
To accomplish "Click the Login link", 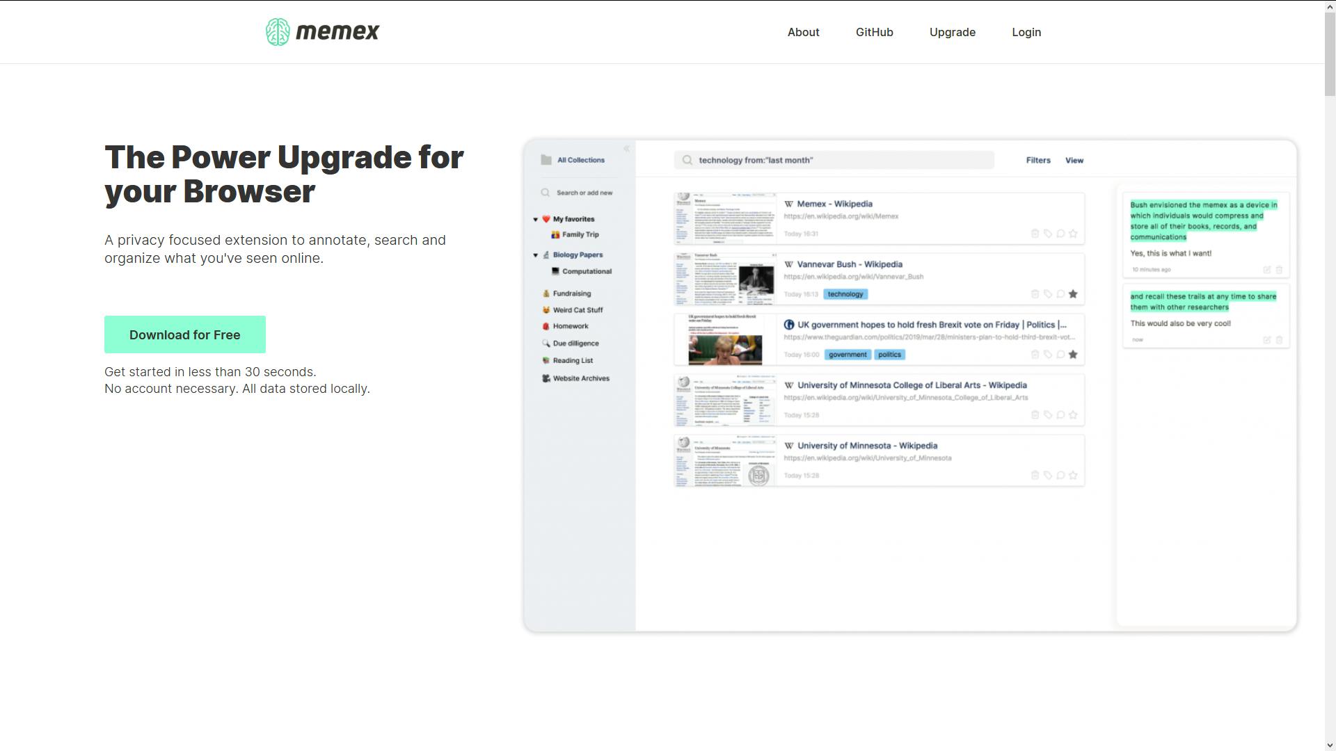I will click(x=1026, y=33).
